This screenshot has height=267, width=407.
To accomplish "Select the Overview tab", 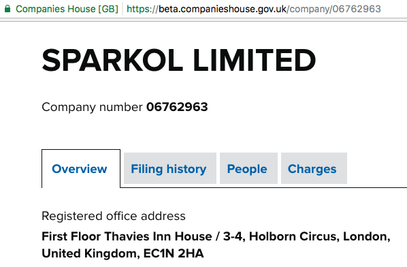I will pyautogui.click(x=81, y=169).
